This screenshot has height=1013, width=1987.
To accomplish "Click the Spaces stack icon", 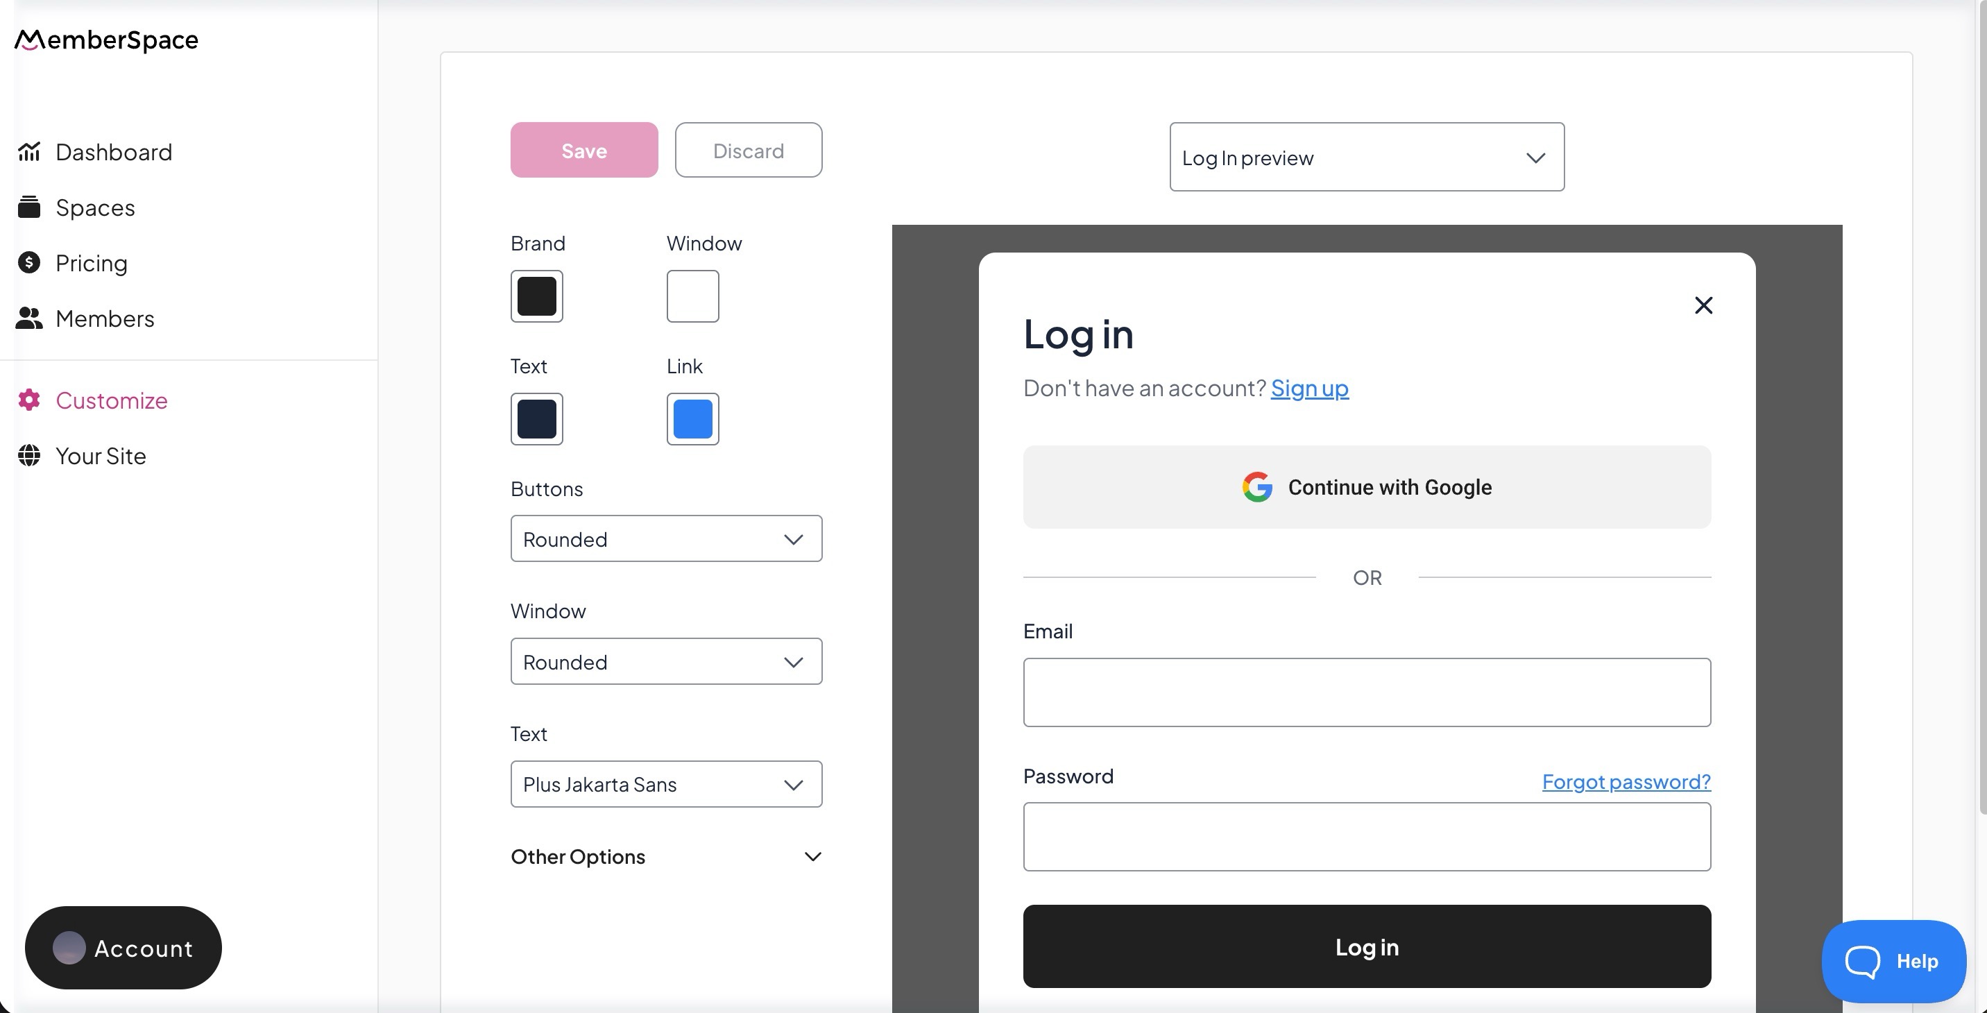I will (x=28, y=207).
